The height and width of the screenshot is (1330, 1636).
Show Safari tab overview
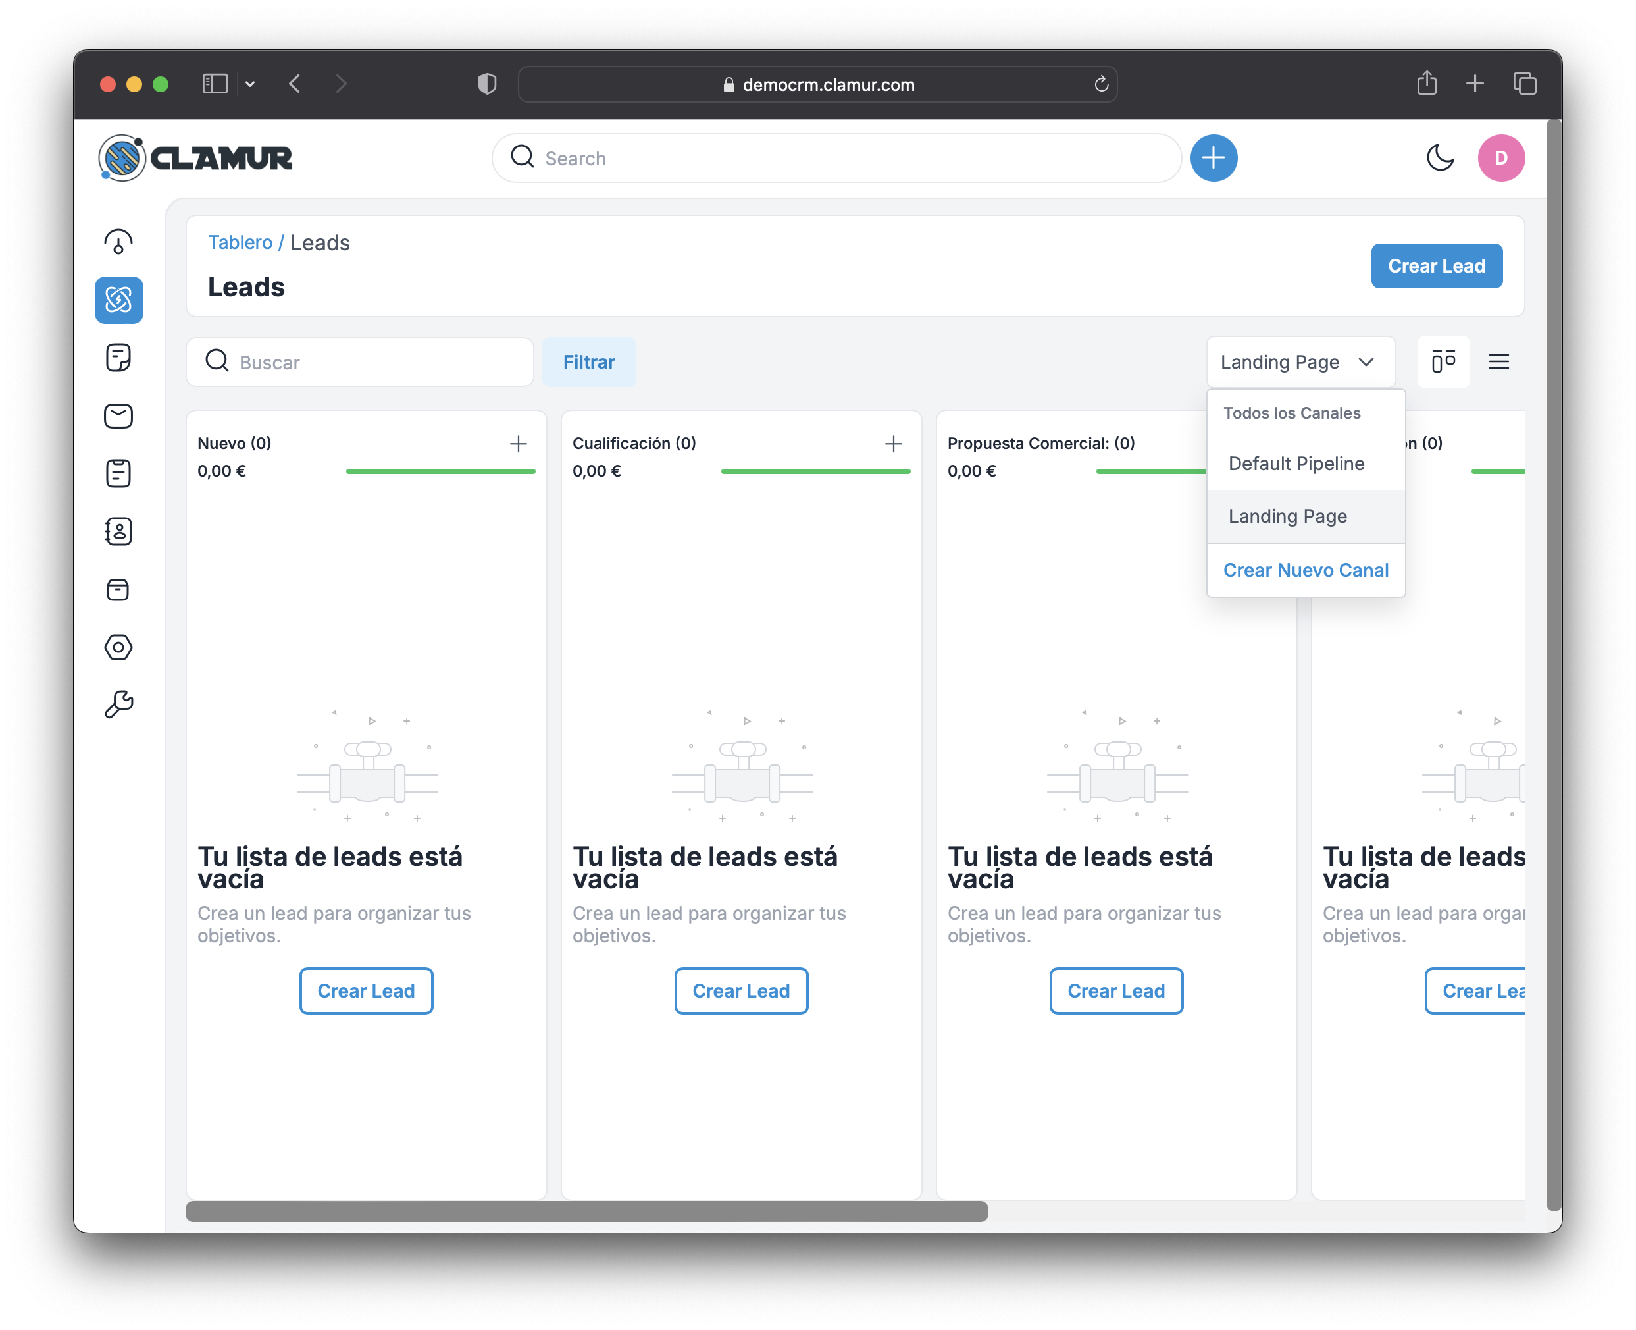(1524, 83)
